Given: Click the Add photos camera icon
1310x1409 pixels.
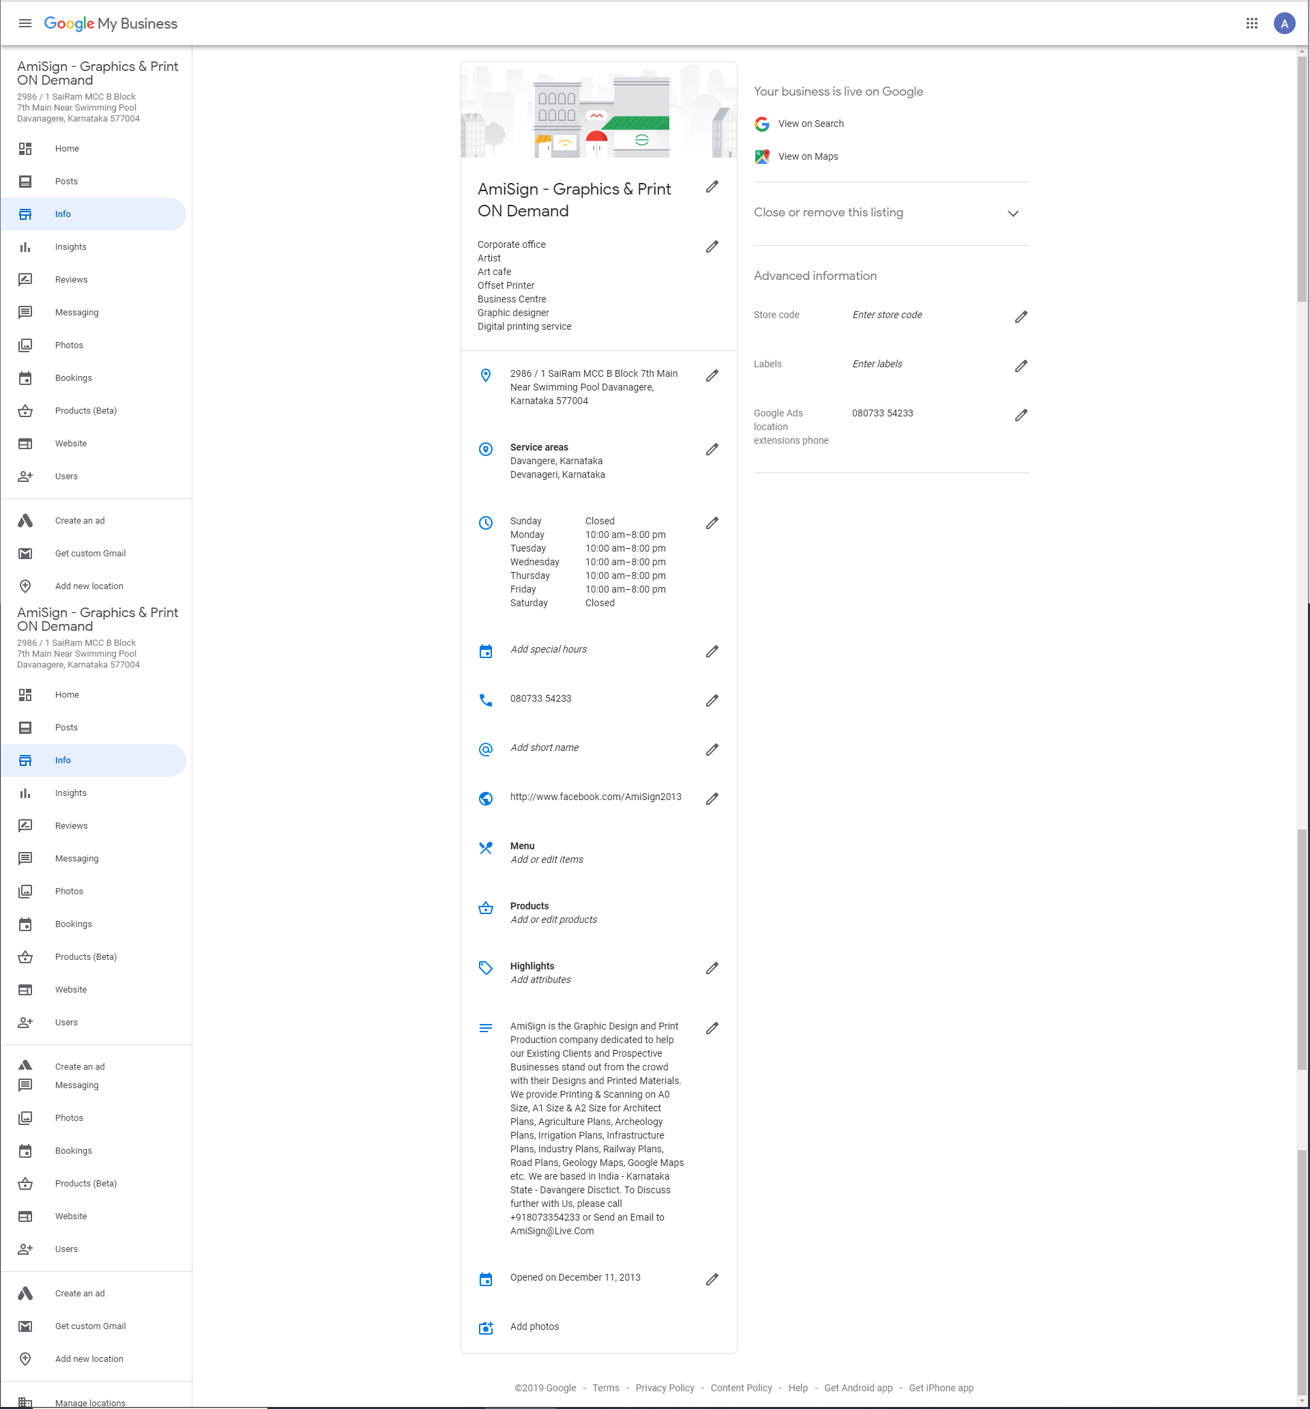Looking at the screenshot, I should click(x=486, y=1328).
